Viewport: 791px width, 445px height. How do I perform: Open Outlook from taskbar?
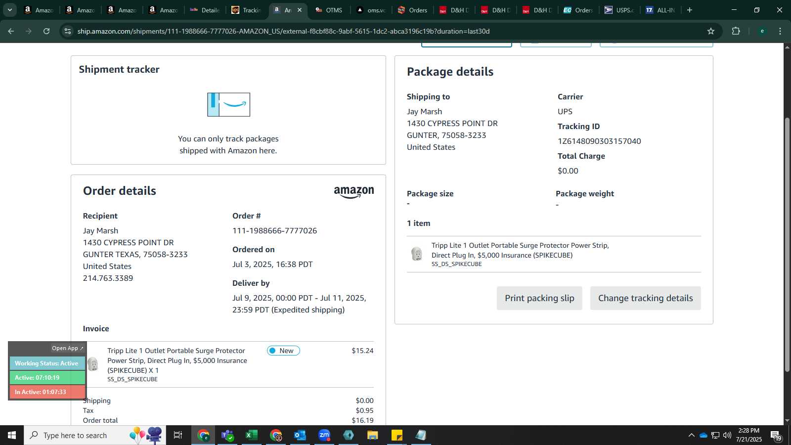(x=300, y=435)
